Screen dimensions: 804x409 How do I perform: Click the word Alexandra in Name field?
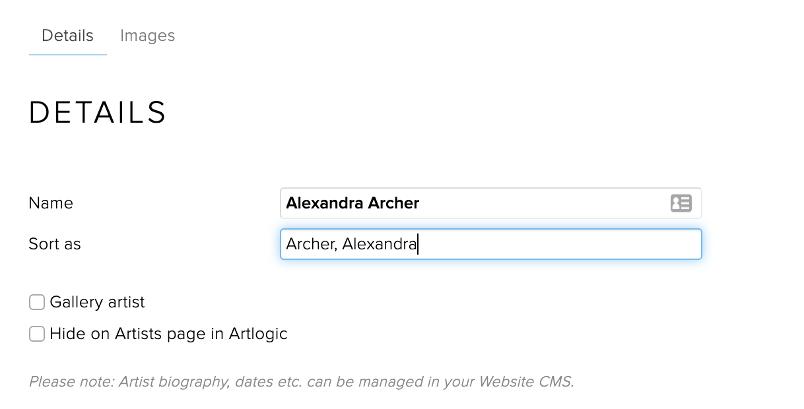[324, 203]
